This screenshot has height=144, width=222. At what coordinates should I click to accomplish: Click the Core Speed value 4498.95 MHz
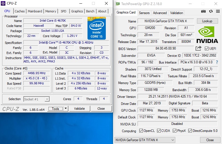point(37,73)
